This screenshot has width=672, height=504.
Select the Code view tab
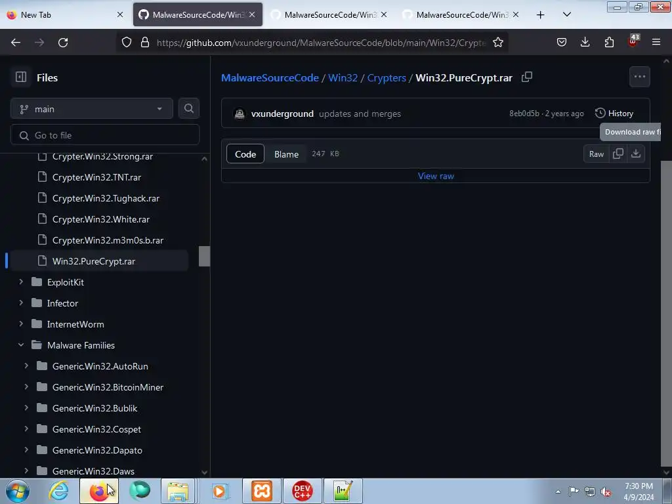tap(245, 154)
